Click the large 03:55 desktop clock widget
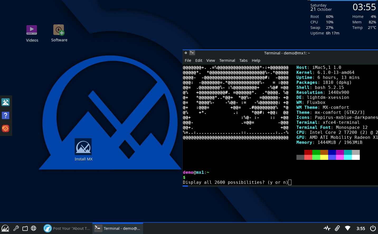 pos(364,7)
